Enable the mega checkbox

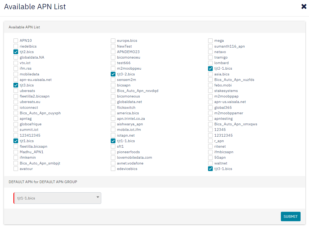210,40
